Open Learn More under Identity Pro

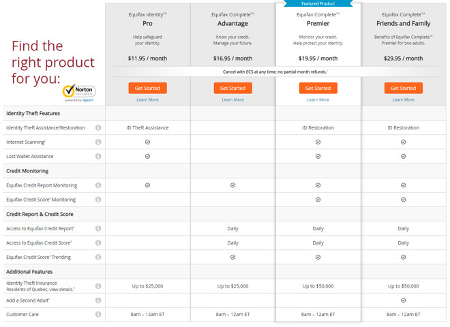tap(147, 100)
